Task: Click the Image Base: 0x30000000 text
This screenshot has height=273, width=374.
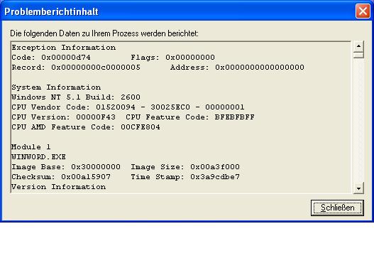Action: tap(66, 166)
